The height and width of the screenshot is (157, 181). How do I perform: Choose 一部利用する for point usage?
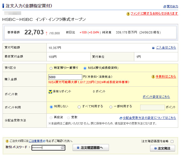coord(111,107)
